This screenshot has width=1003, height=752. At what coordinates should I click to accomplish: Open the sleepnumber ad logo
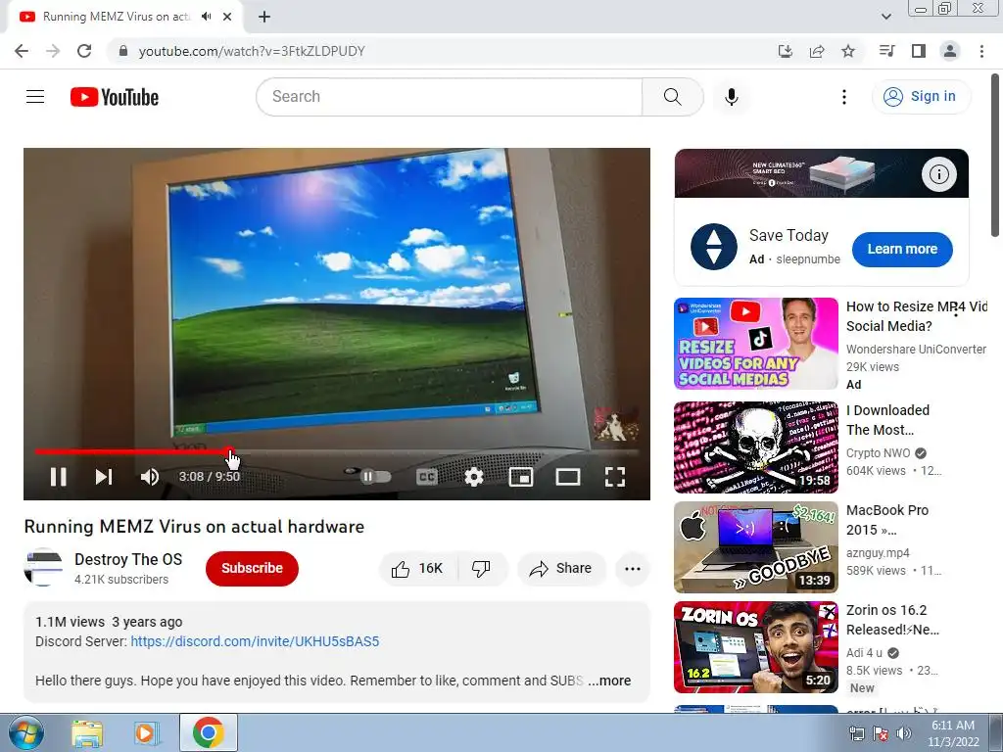pos(714,247)
